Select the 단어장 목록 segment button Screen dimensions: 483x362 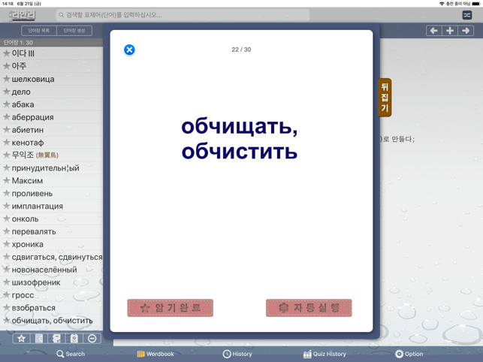coord(39,31)
